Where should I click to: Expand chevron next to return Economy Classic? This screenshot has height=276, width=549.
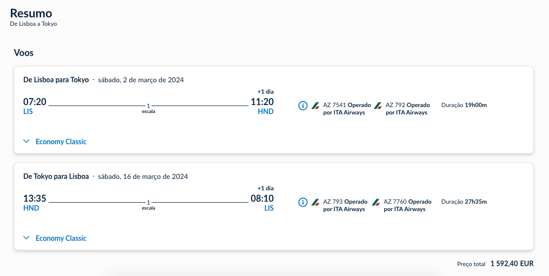(27, 238)
